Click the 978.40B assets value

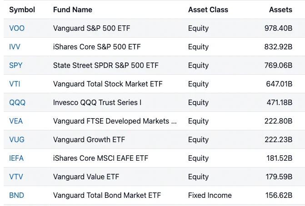click(x=278, y=28)
